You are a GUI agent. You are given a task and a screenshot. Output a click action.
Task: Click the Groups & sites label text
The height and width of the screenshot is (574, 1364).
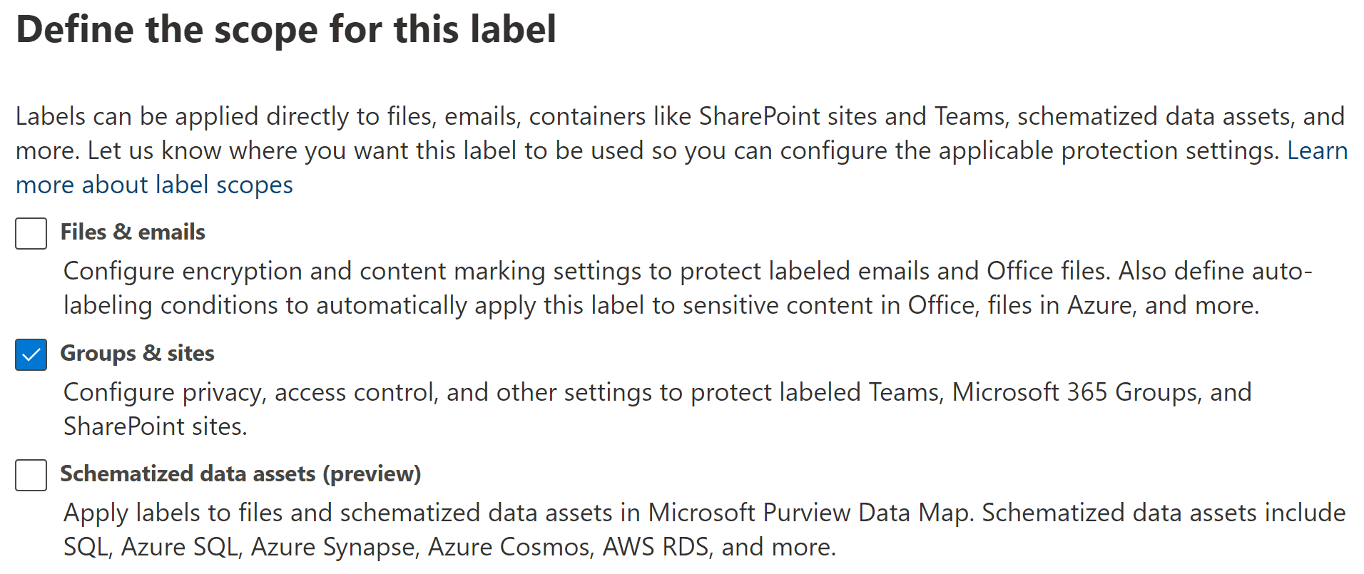coord(137,353)
